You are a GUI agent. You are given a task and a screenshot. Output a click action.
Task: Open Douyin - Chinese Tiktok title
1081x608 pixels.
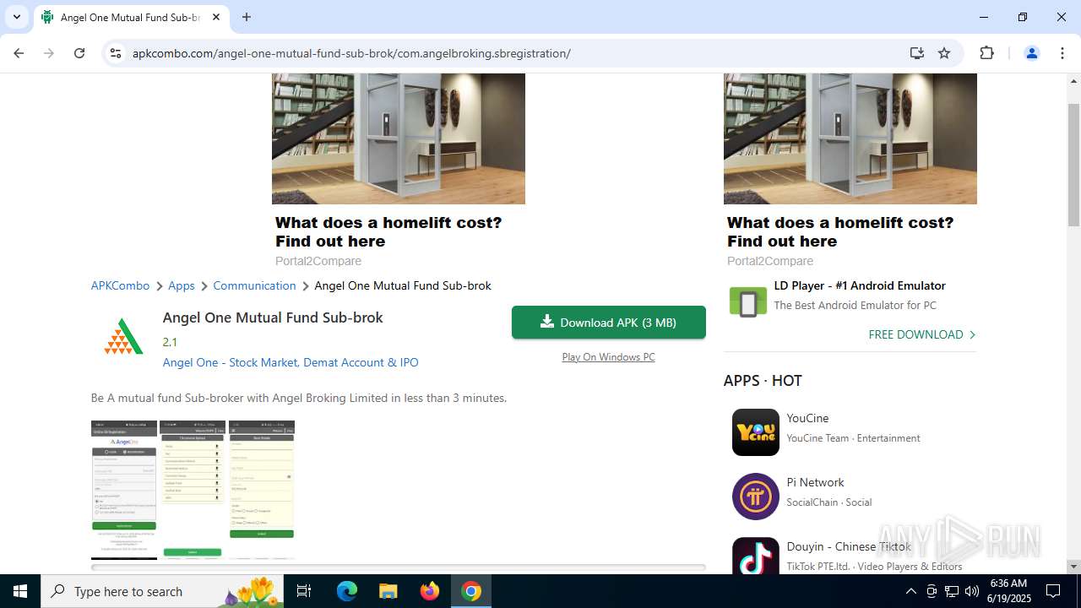[x=849, y=546]
